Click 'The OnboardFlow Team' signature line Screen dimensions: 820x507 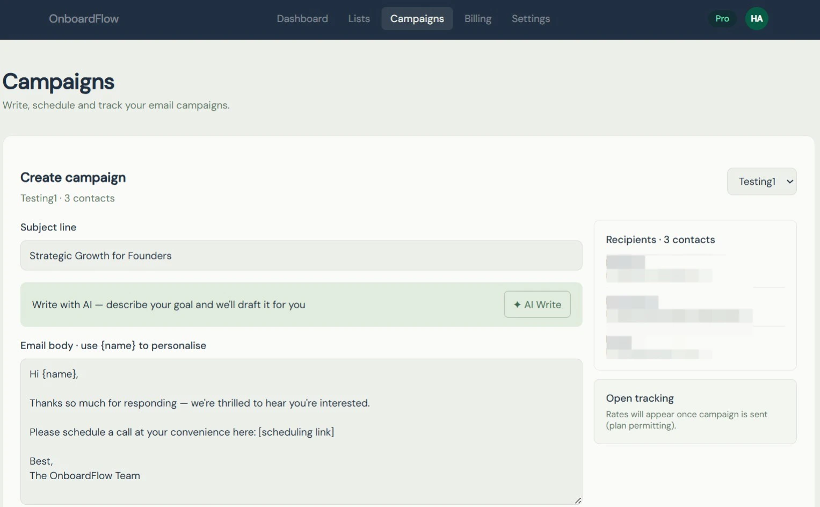tap(85, 475)
